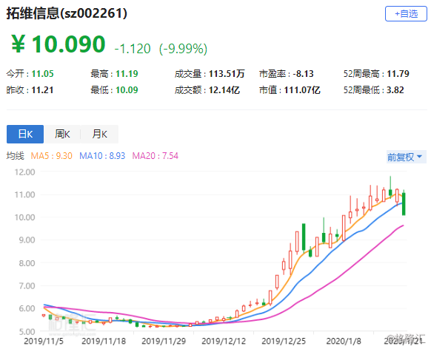Select the MA5 : 9.30 indicator label
This screenshot has height=349, width=431.
click(x=51, y=156)
